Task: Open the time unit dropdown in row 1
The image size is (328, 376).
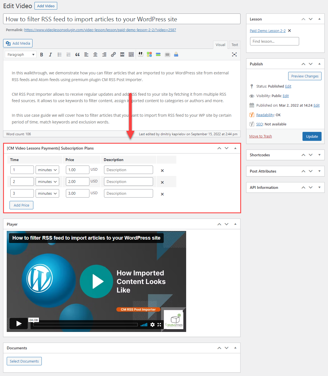Action: pyautogui.click(x=47, y=170)
